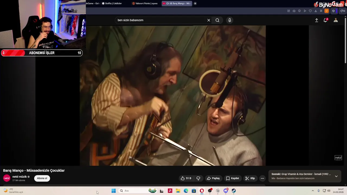Click the orange U extension icon
The width and height of the screenshot is (347, 195).
(x=326, y=11)
